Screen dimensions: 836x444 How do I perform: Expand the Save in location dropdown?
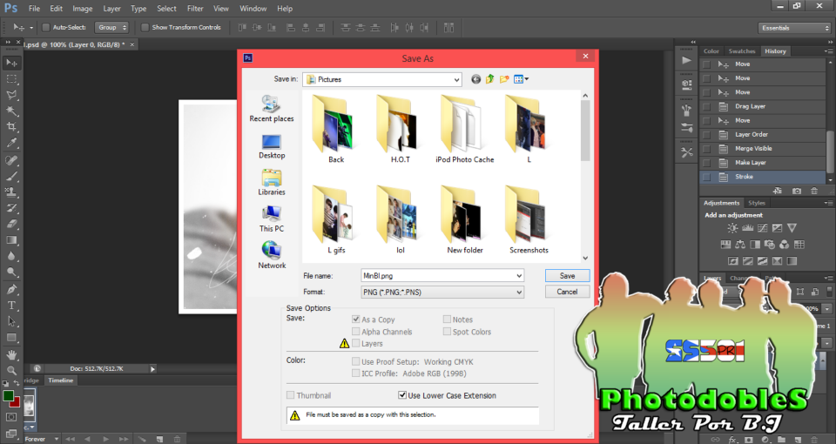(456, 79)
